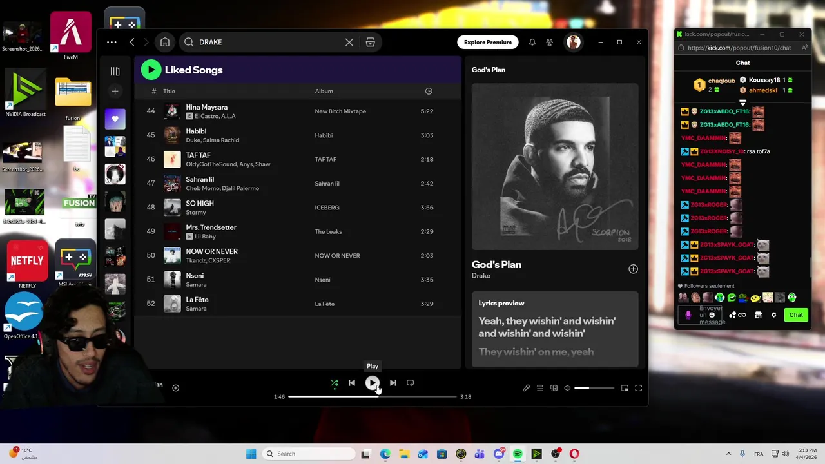The width and height of the screenshot is (825, 464).
Task: Add God's Plan to Liked Songs
Action: [x=633, y=269]
